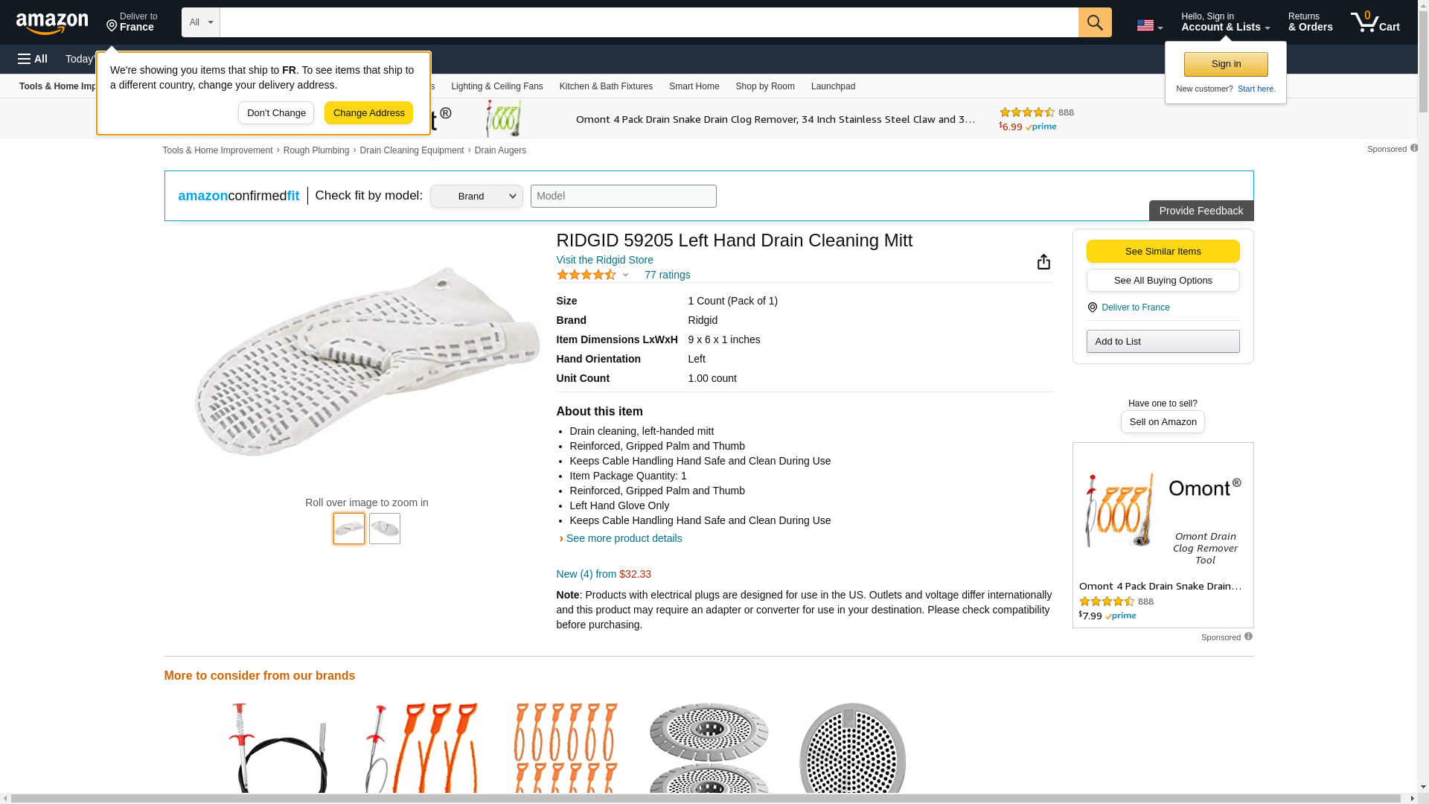Click the See Similar Items button
1429x804 pixels.
pos(1163,251)
